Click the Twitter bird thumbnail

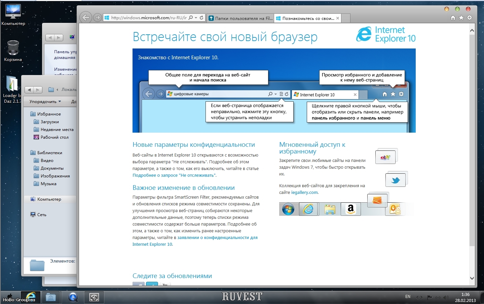pyautogui.click(x=396, y=180)
